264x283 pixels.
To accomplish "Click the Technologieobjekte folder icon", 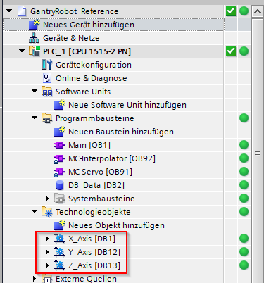I will click(x=46, y=212).
